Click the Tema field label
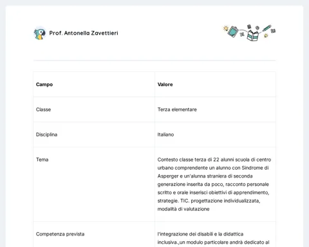 [42, 160]
